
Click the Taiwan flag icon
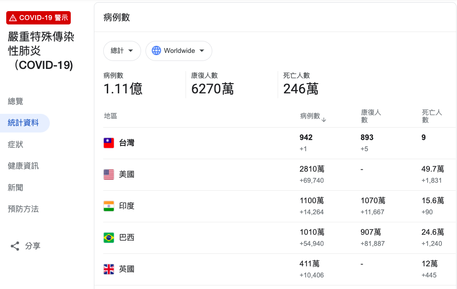click(109, 143)
